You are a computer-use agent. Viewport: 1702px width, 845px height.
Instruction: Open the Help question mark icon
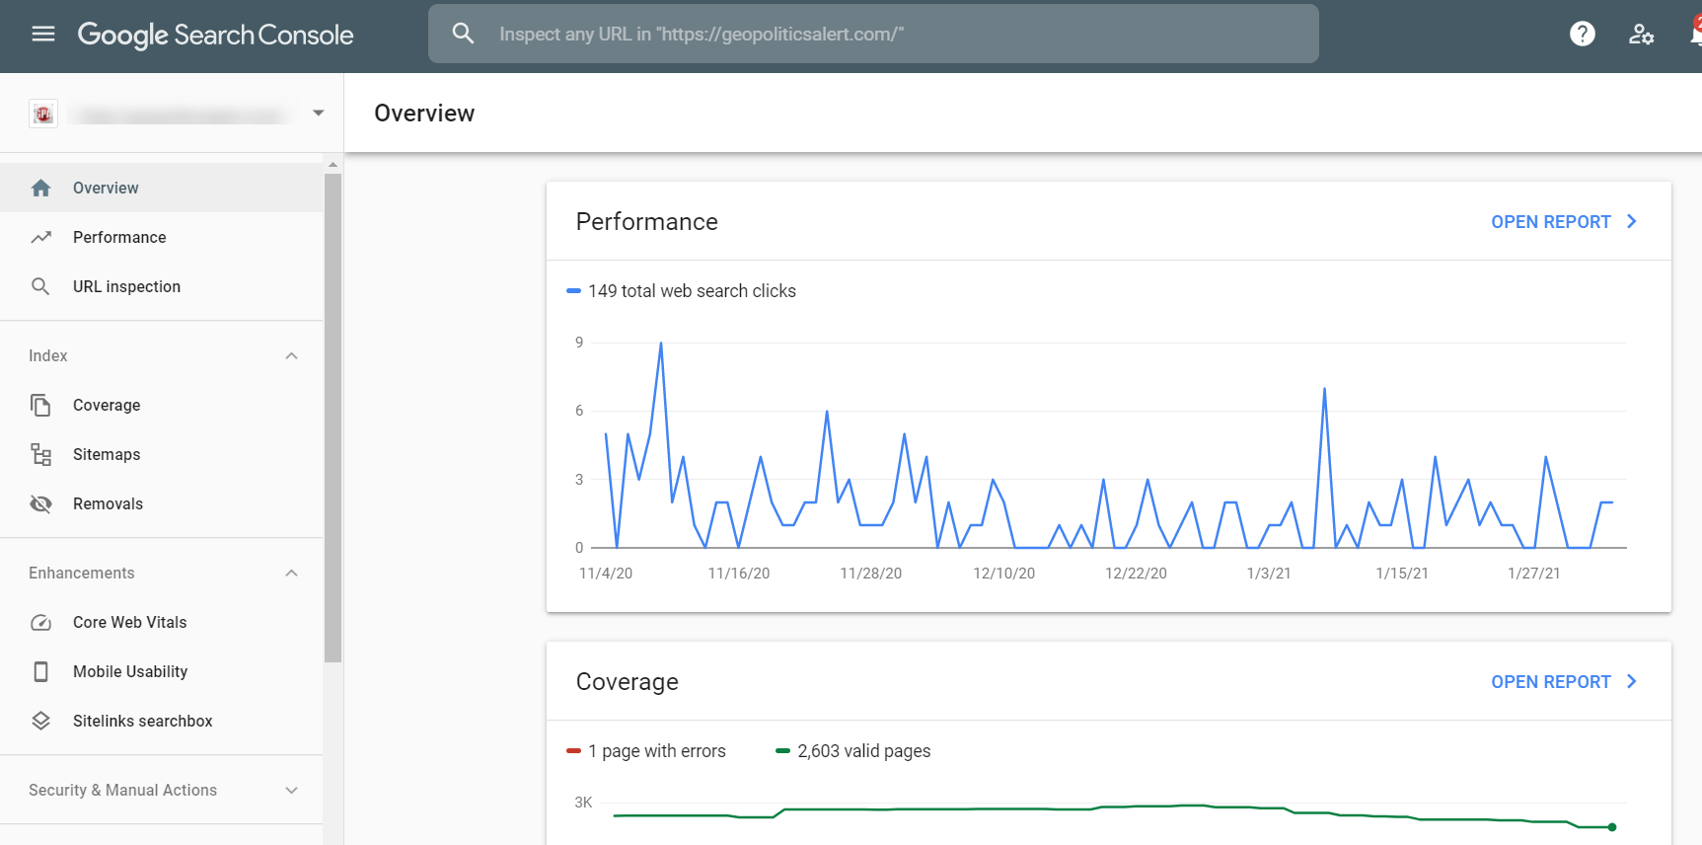1583,34
